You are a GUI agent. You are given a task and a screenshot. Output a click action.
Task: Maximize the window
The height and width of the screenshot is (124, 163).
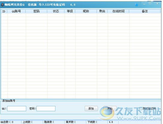click(x=150, y=4)
